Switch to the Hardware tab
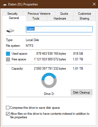The width and height of the screenshot is (98, 127). [60, 18]
